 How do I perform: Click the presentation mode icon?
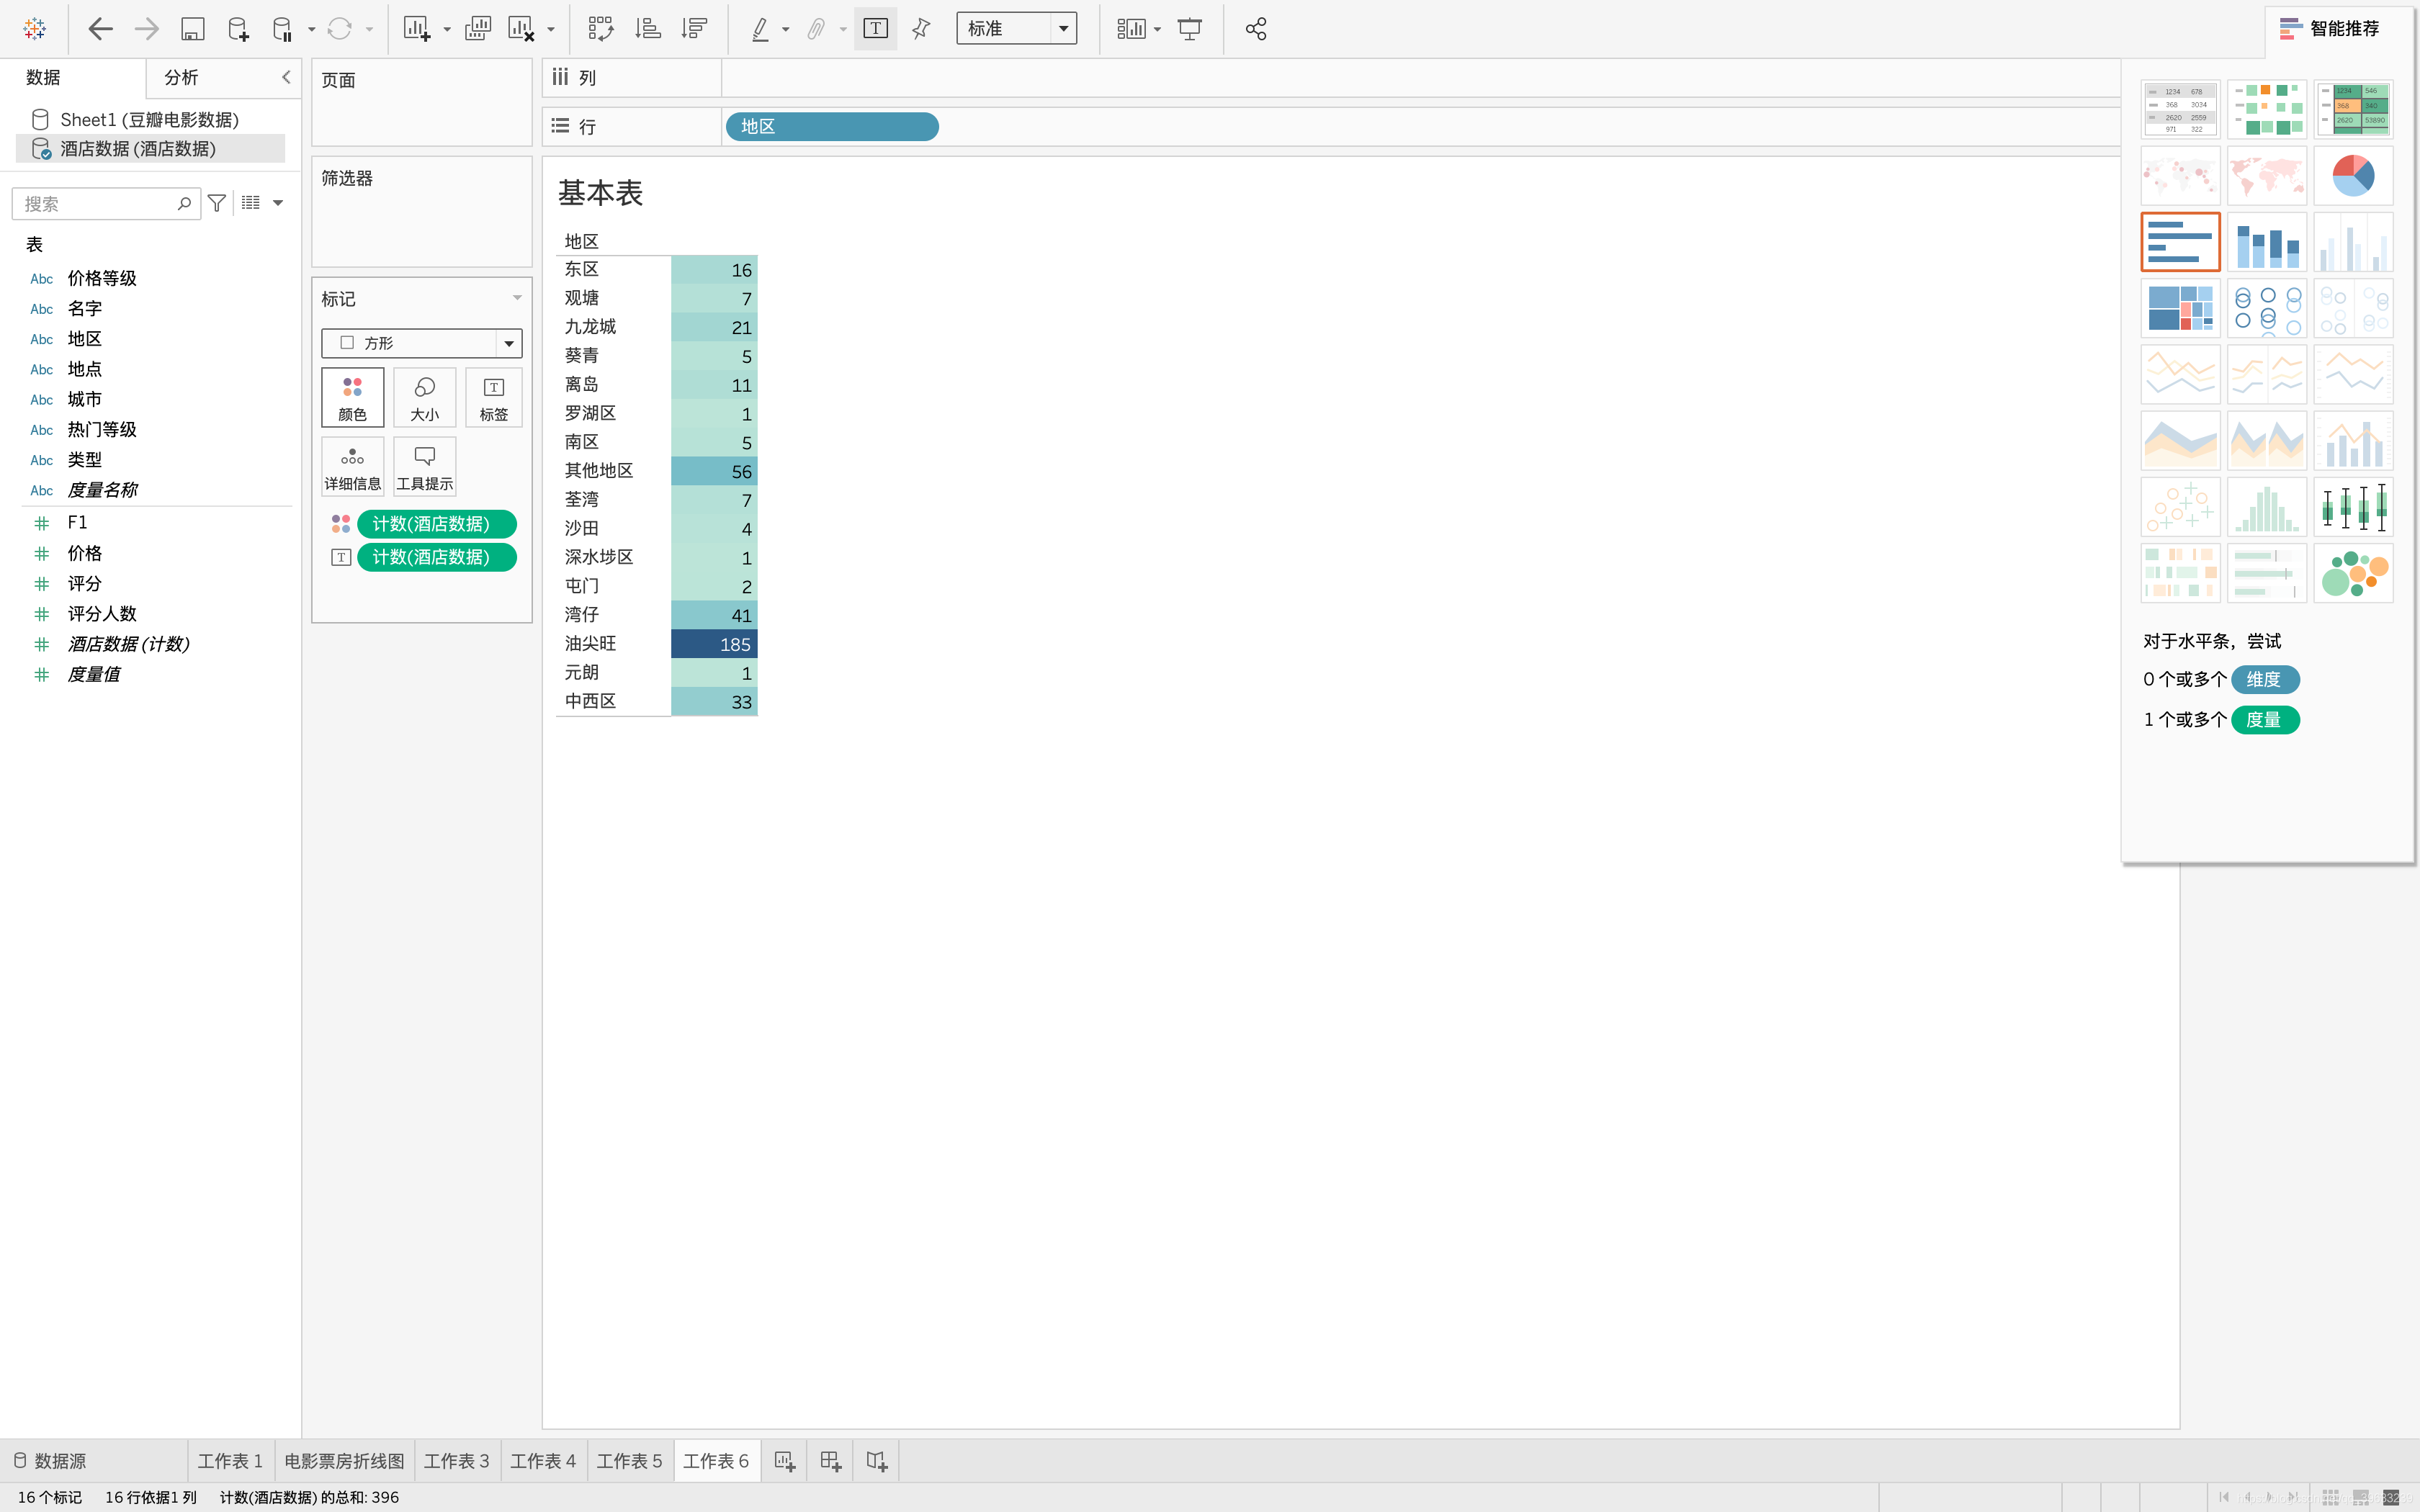[x=1189, y=29]
